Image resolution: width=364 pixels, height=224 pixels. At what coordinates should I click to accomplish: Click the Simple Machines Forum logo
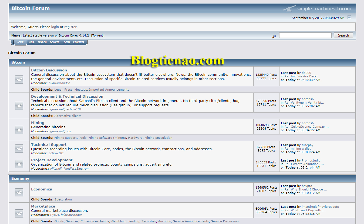click(x=317, y=8)
